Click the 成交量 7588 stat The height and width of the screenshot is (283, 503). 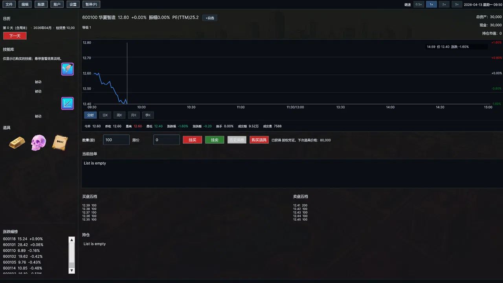coord(272,126)
